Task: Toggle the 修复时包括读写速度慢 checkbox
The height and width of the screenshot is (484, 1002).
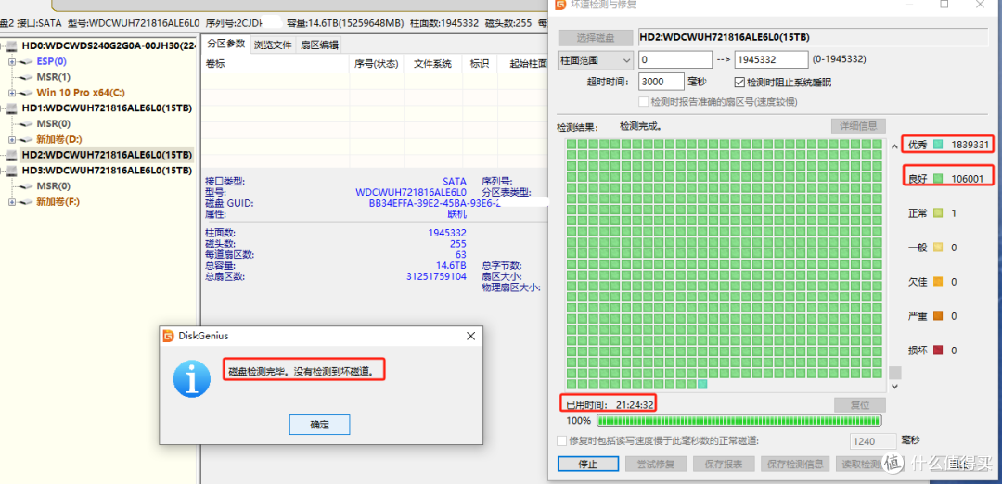Action: coord(561,440)
